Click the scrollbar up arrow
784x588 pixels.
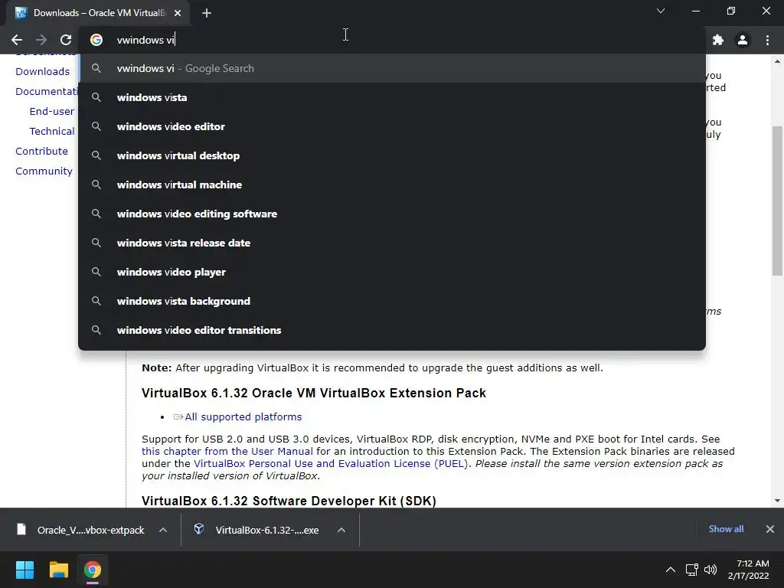click(x=778, y=61)
